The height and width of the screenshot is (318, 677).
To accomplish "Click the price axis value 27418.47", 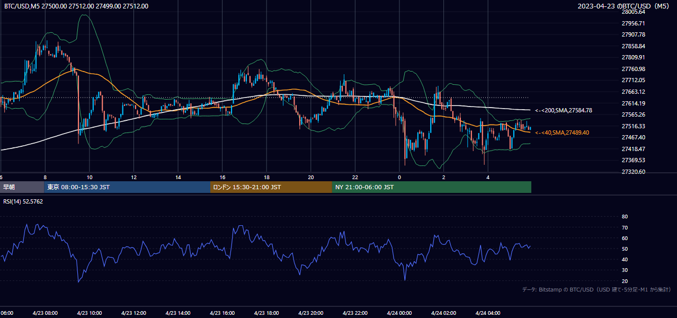I will point(633,149).
